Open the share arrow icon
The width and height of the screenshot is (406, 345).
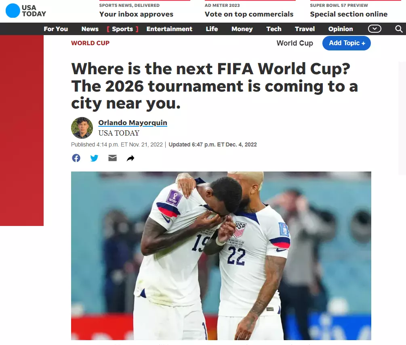(x=130, y=158)
